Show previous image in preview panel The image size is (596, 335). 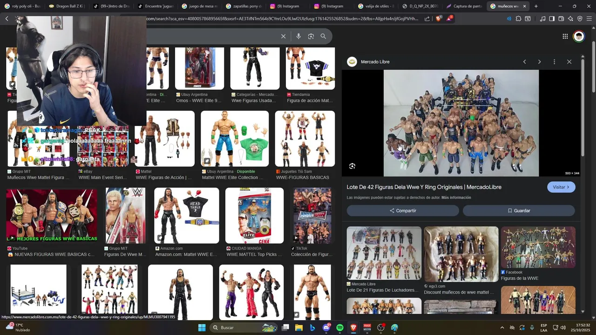point(524,62)
